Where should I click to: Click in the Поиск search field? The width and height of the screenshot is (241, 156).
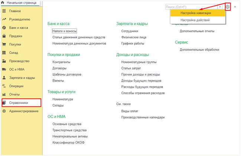pos(191,7)
